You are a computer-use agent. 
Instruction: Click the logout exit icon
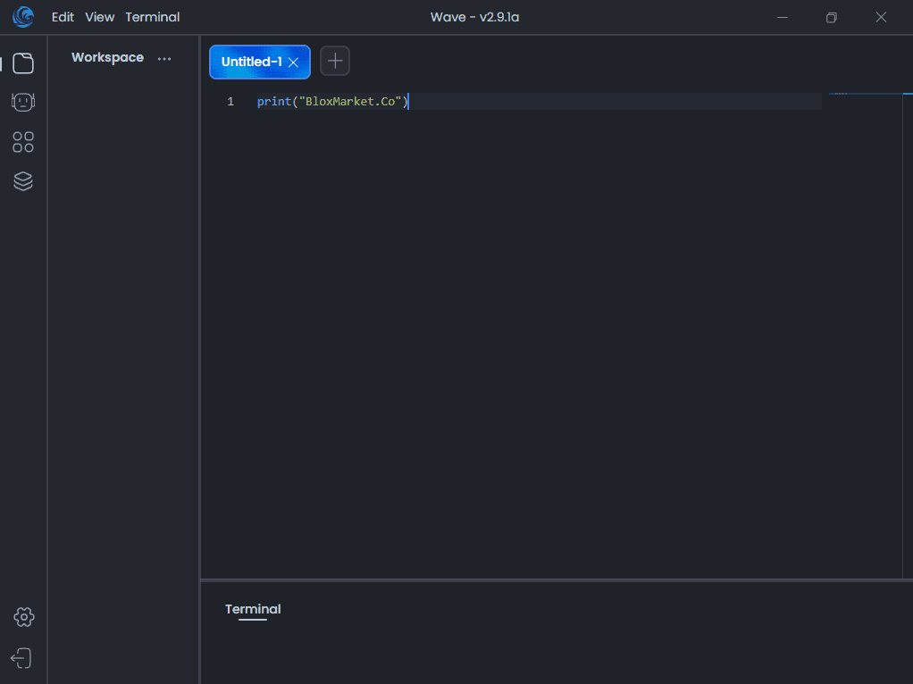[21, 658]
